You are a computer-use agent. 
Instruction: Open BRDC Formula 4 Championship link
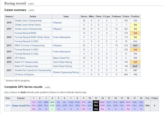coord(30,45)
